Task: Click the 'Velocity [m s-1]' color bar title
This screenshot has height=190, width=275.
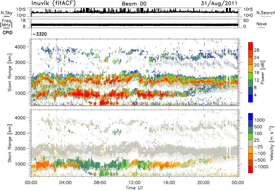Action: point(272,143)
